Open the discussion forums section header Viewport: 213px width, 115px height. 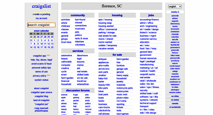pyautogui.click(x=78, y=90)
